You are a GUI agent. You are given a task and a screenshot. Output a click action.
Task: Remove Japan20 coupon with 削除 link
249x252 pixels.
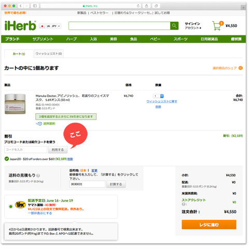[x=70, y=159]
